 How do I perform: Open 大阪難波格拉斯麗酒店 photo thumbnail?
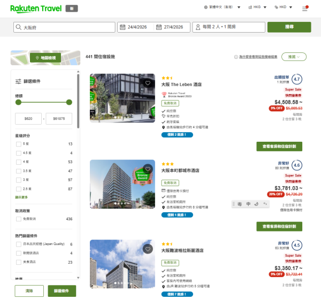[123, 264]
